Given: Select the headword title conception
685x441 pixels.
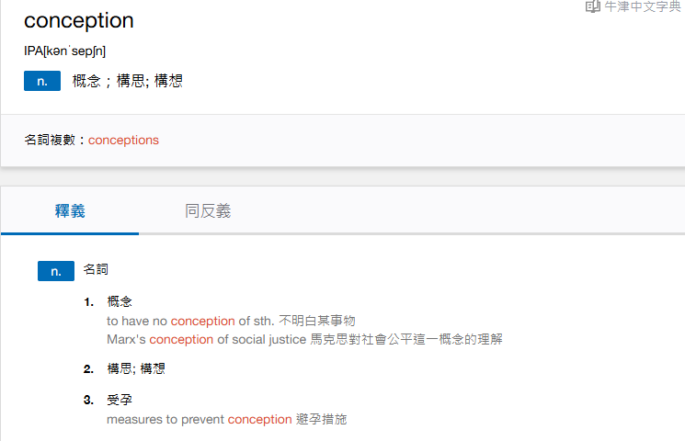Looking at the screenshot, I should coord(79,20).
